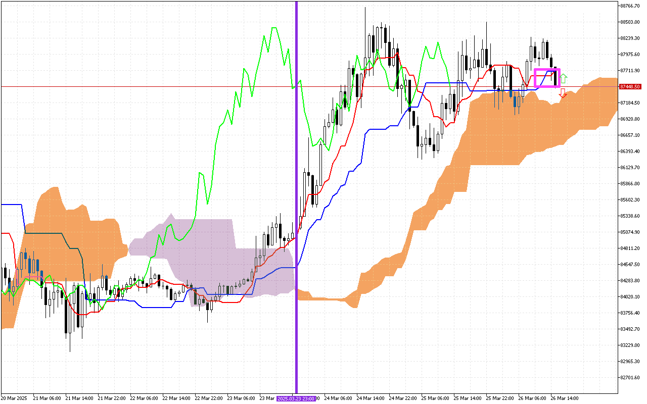
Task: Click the 21 Mar 14:00 time label
Action: click(x=79, y=398)
